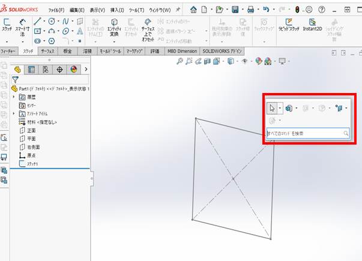This screenshot has height=261, width=362.
Task: Open the ConfigurationManager tab
Action: [x=46, y=70]
